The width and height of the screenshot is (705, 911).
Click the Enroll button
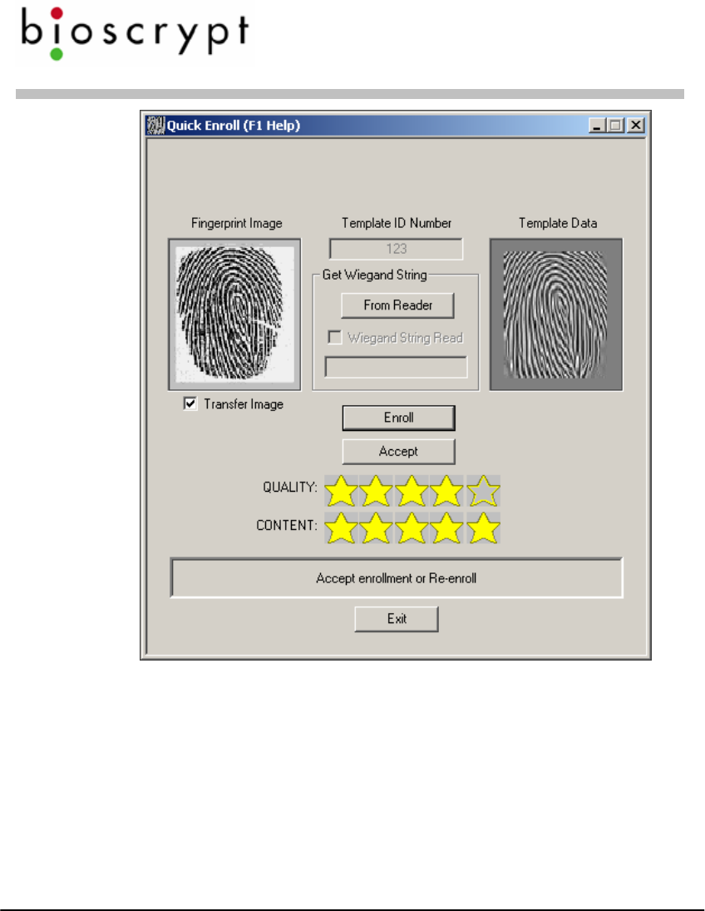click(x=398, y=418)
